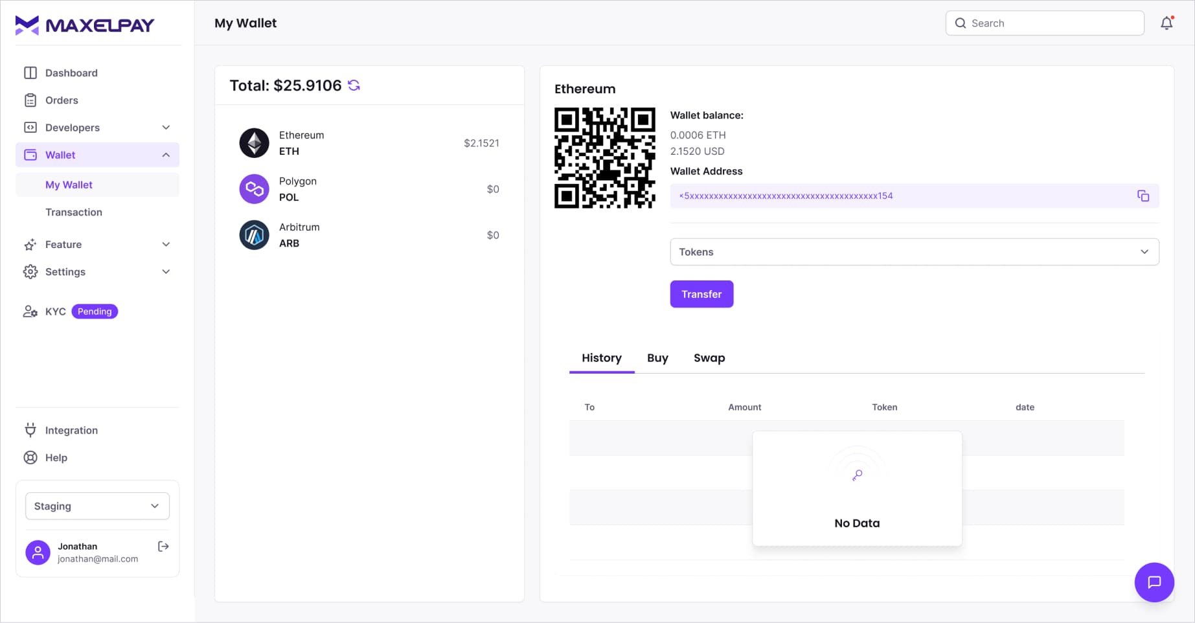This screenshot has width=1195, height=623.
Task: Select the Ethereum ETH wallet row
Action: [369, 143]
